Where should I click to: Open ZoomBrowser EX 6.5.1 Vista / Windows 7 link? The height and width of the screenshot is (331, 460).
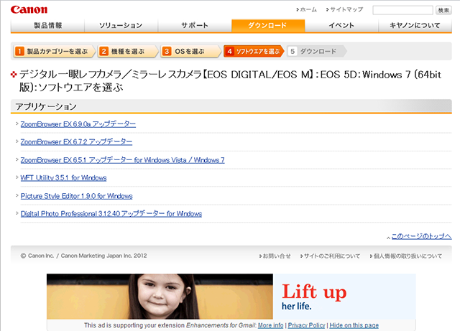click(123, 160)
